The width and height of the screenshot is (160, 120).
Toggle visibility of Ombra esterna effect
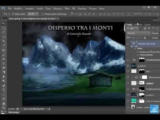click(x=138, y=55)
